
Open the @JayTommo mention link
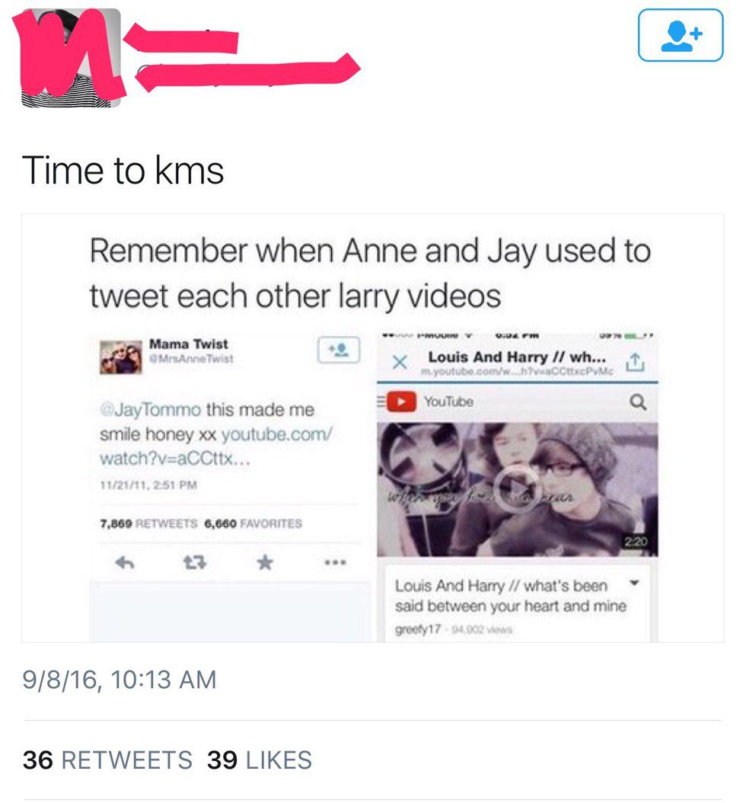(x=151, y=410)
